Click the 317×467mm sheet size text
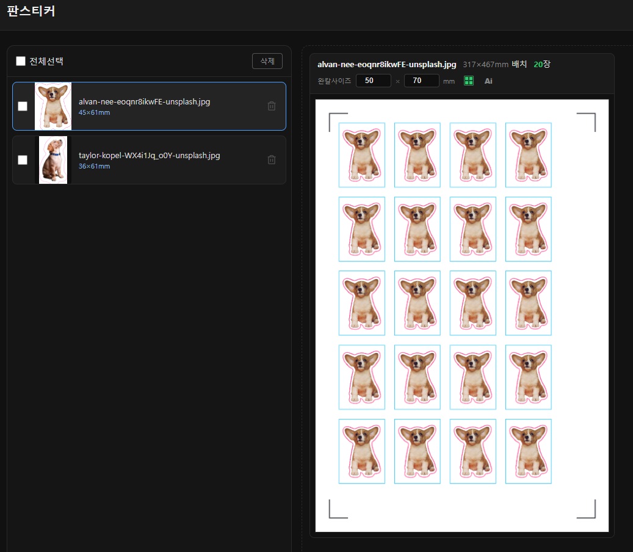This screenshot has width=633, height=552. point(485,65)
